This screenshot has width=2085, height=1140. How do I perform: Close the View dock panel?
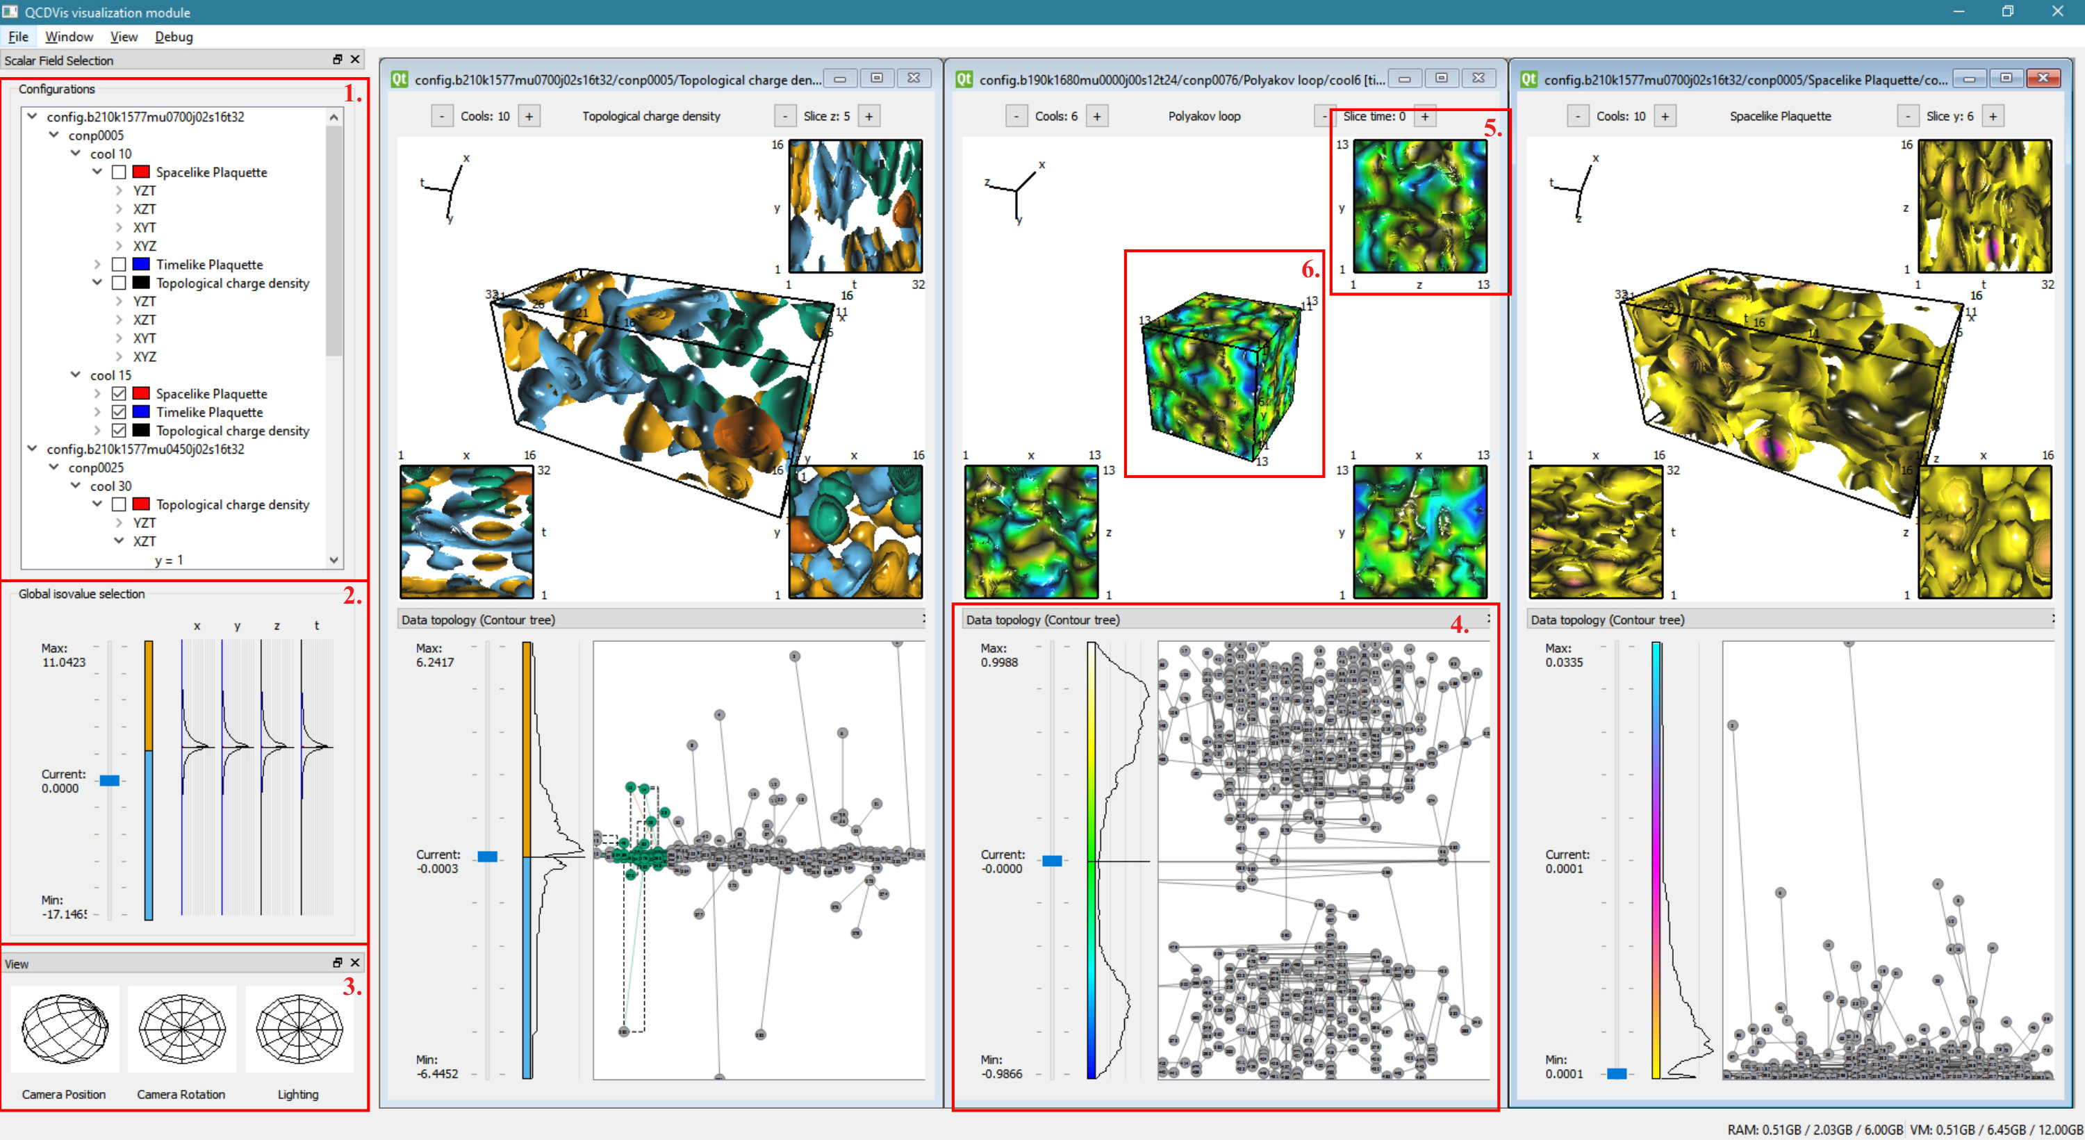tap(354, 963)
